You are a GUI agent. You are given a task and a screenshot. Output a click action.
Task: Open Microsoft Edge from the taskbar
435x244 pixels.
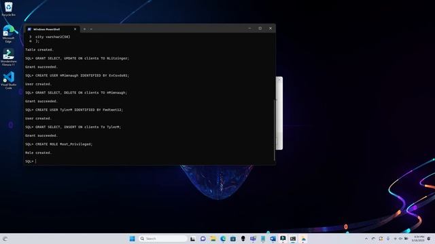click(223, 239)
